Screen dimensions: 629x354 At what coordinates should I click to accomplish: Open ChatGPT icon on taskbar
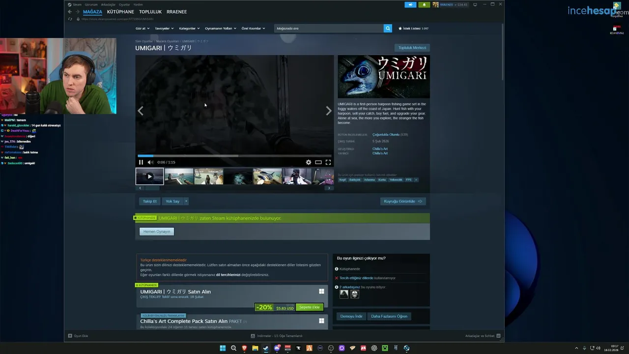click(374, 348)
